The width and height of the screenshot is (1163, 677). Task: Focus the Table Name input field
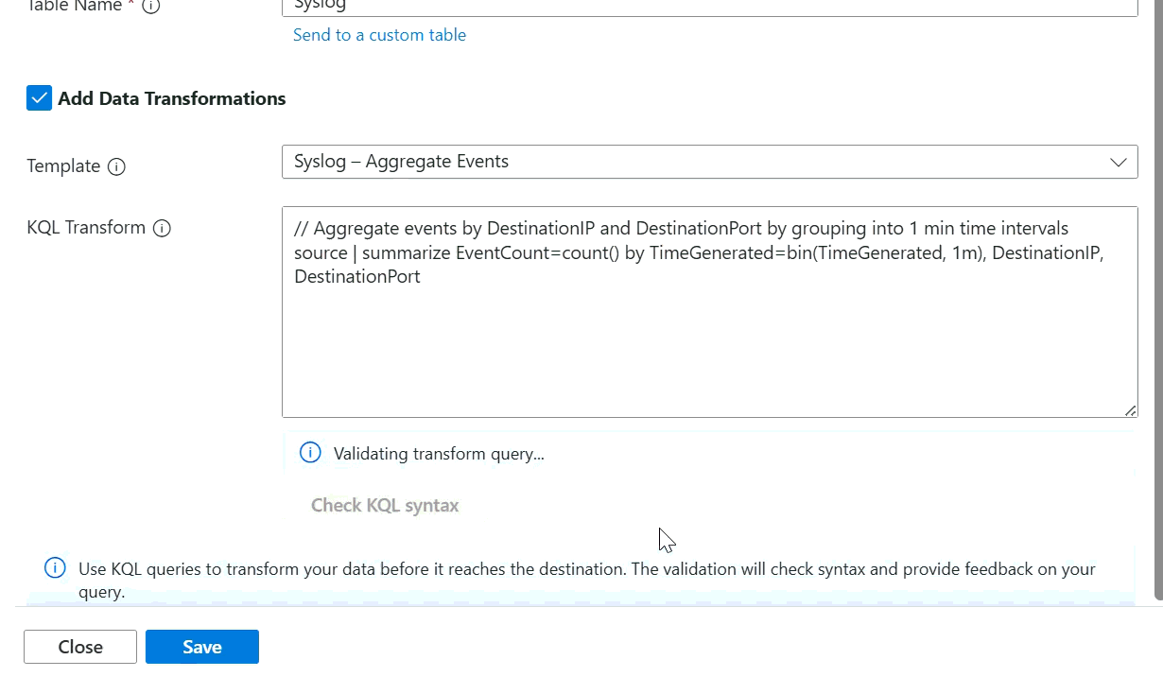709,6
